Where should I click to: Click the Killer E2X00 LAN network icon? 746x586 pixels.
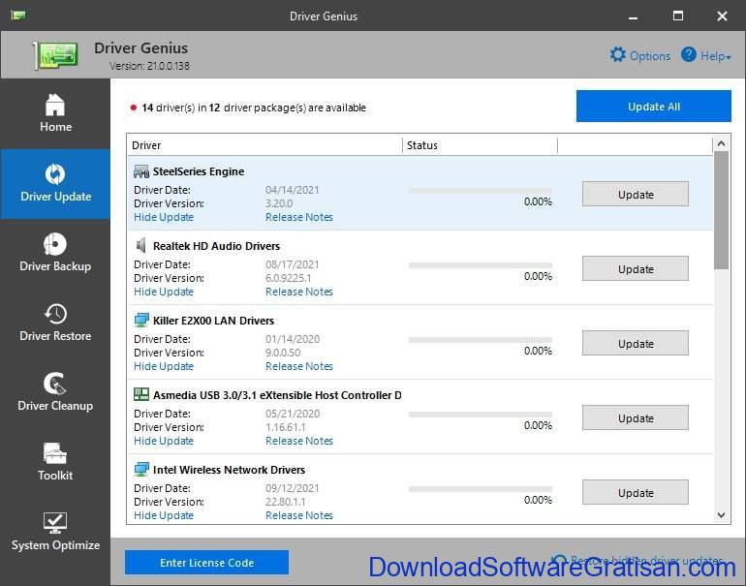click(141, 320)
